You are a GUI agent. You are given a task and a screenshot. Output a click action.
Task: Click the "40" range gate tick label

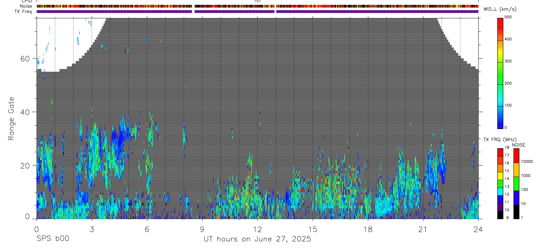[x=25, y=112]
